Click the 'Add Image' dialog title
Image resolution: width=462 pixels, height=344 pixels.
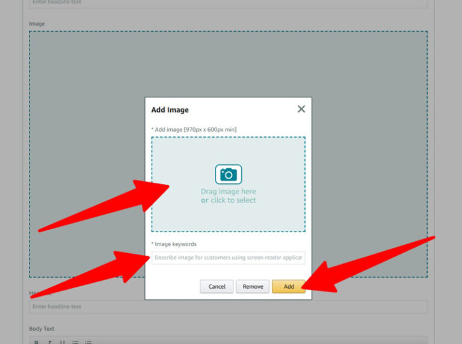point(170,110)
